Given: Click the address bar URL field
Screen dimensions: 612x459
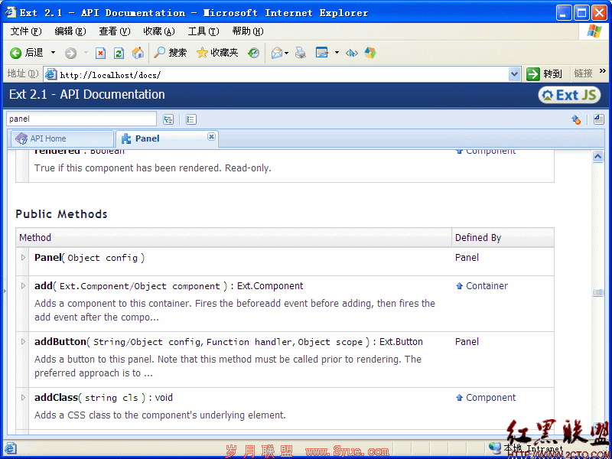Looking at the screenshot, I should 276,74.
